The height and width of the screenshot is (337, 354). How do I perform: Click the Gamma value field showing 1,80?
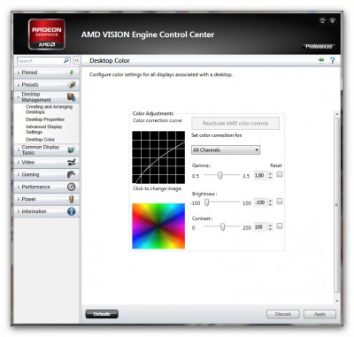pos(260,176)
